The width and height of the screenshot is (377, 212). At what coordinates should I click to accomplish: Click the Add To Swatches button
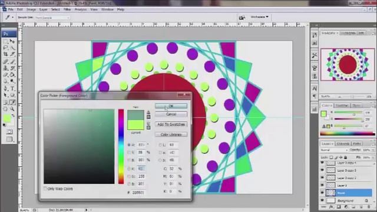(x=171, y=124)
